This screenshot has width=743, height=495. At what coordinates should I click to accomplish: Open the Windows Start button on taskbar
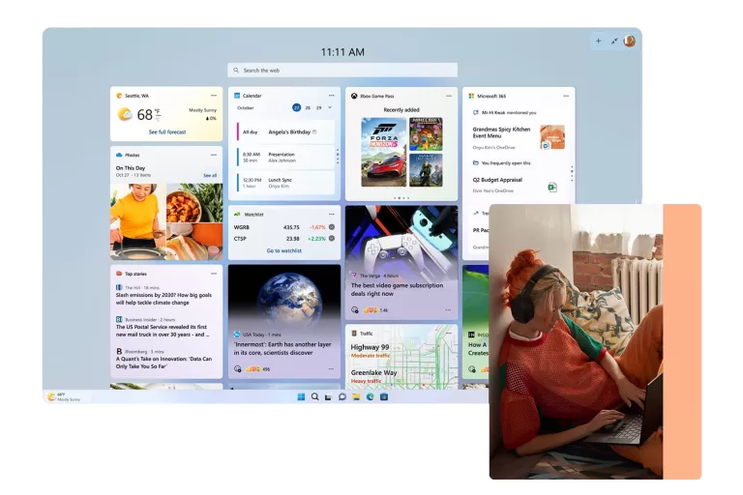point(302,396)
